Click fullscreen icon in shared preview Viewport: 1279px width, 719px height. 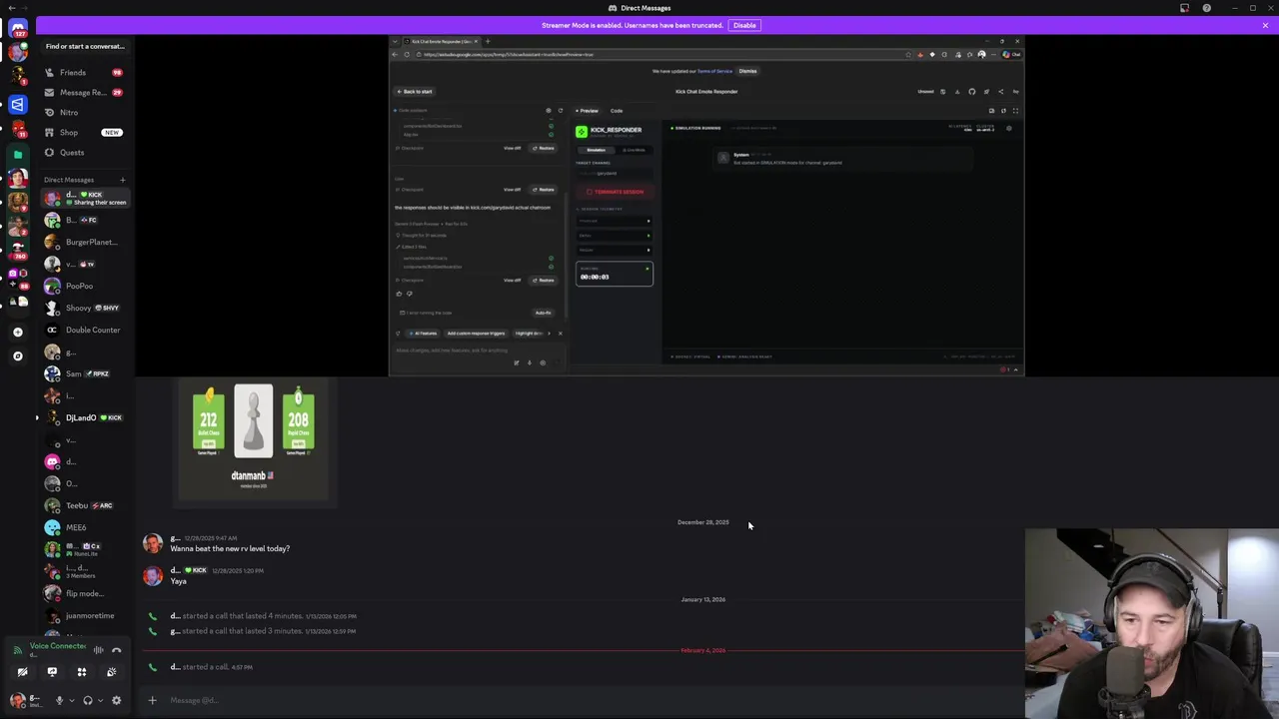tap(1015, 111)
